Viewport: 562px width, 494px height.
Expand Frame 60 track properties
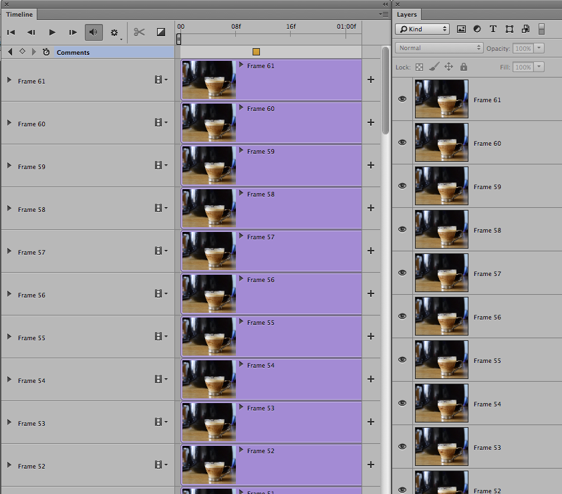click(9, 122)
